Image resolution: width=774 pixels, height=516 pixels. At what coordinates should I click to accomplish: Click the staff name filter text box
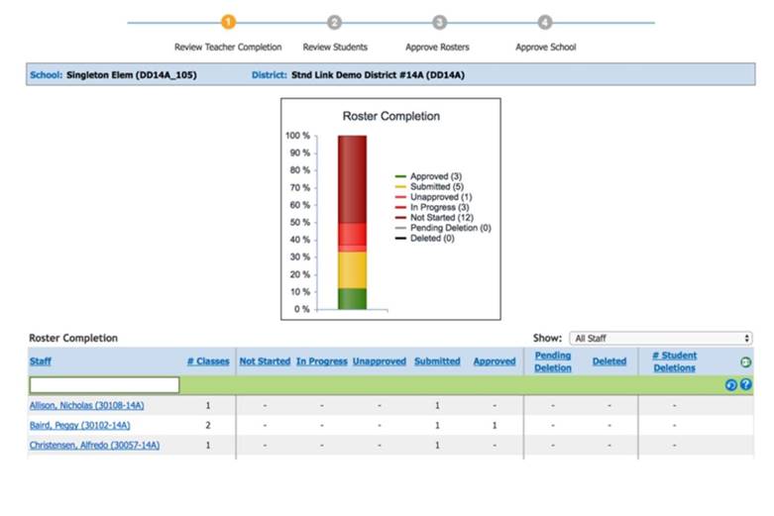pyautogui.click(x=104, y=384)
